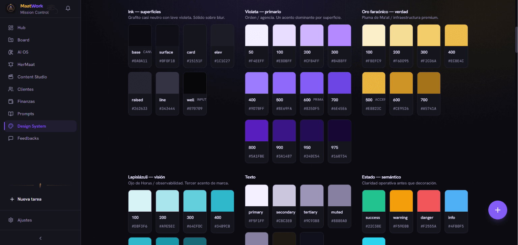Select the Ink card #15151F swatch
Image resolution: width=518 pixels, height=245 pixels.
[x=195, y=46]
